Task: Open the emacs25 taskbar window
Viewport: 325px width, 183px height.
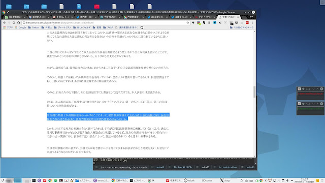Action: coord(101,180)
